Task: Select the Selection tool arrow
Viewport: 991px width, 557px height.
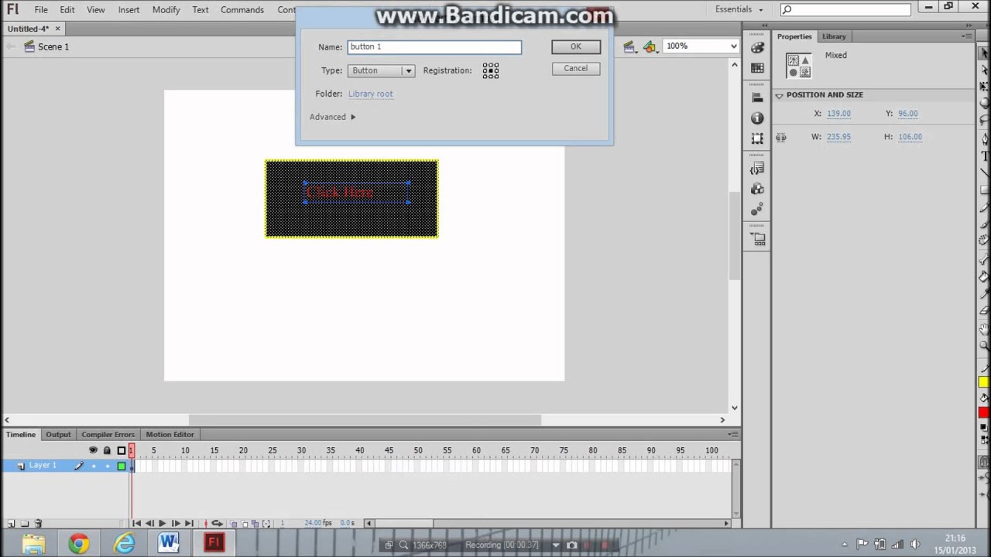Action: (x=984, y=53)
